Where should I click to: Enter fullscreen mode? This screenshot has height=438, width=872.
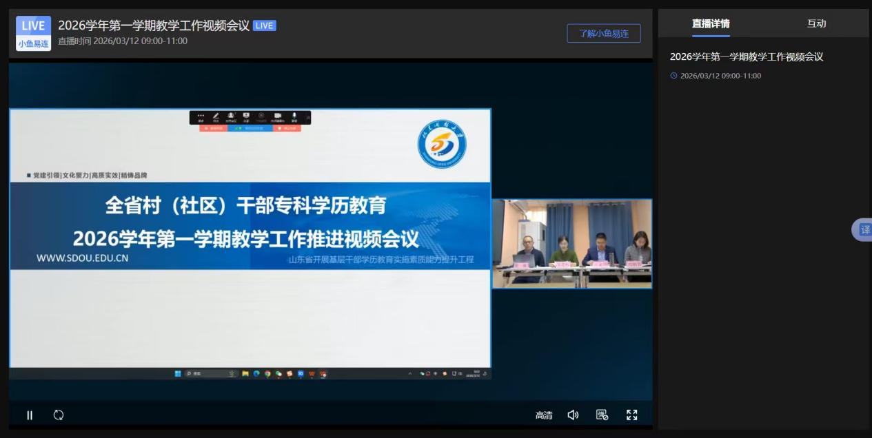click(x=631, y=415)
